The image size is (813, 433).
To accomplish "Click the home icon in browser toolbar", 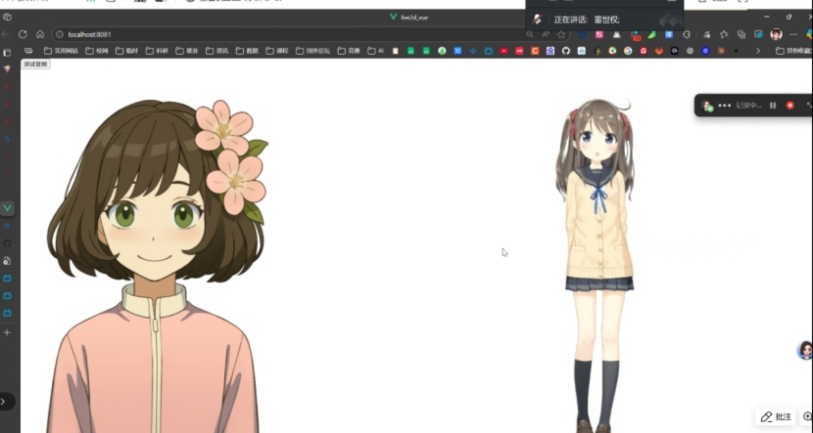I will click(x=40, y=34).
